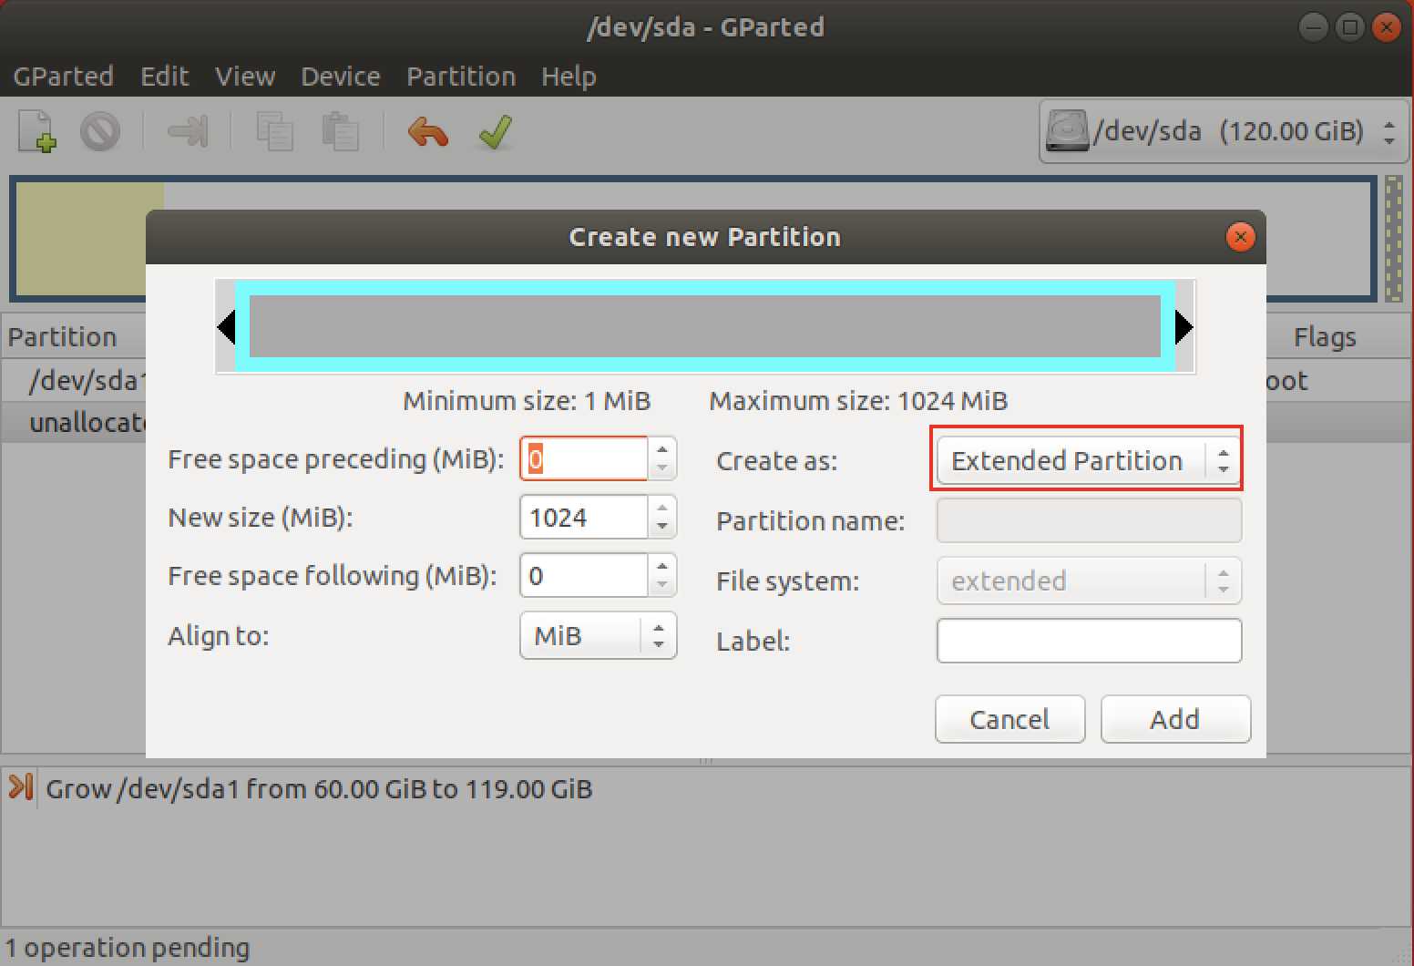Open the Partition menu
This screenshot has height=966, width=1414.
[461, 77]
